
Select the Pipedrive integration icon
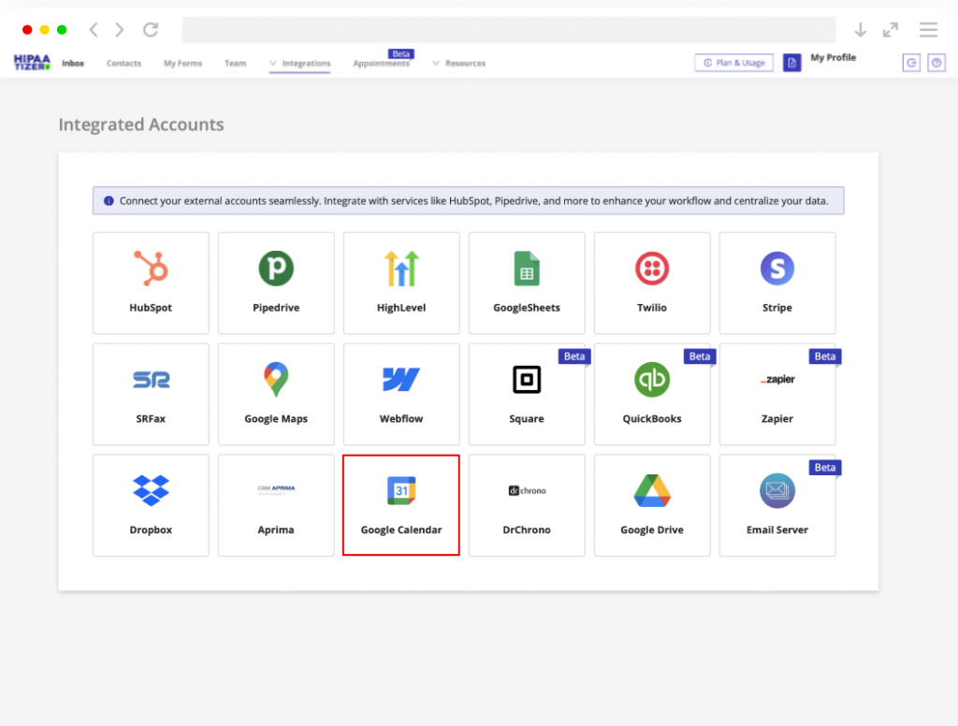click(276, 269)
